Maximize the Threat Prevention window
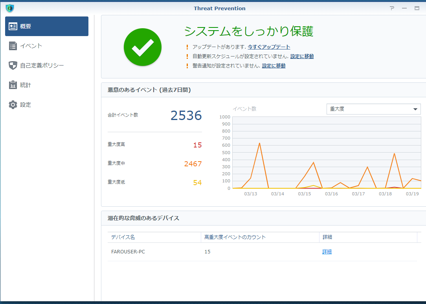Screen dimensions: 426x304 pyautogui.click(x=417, y=8)
